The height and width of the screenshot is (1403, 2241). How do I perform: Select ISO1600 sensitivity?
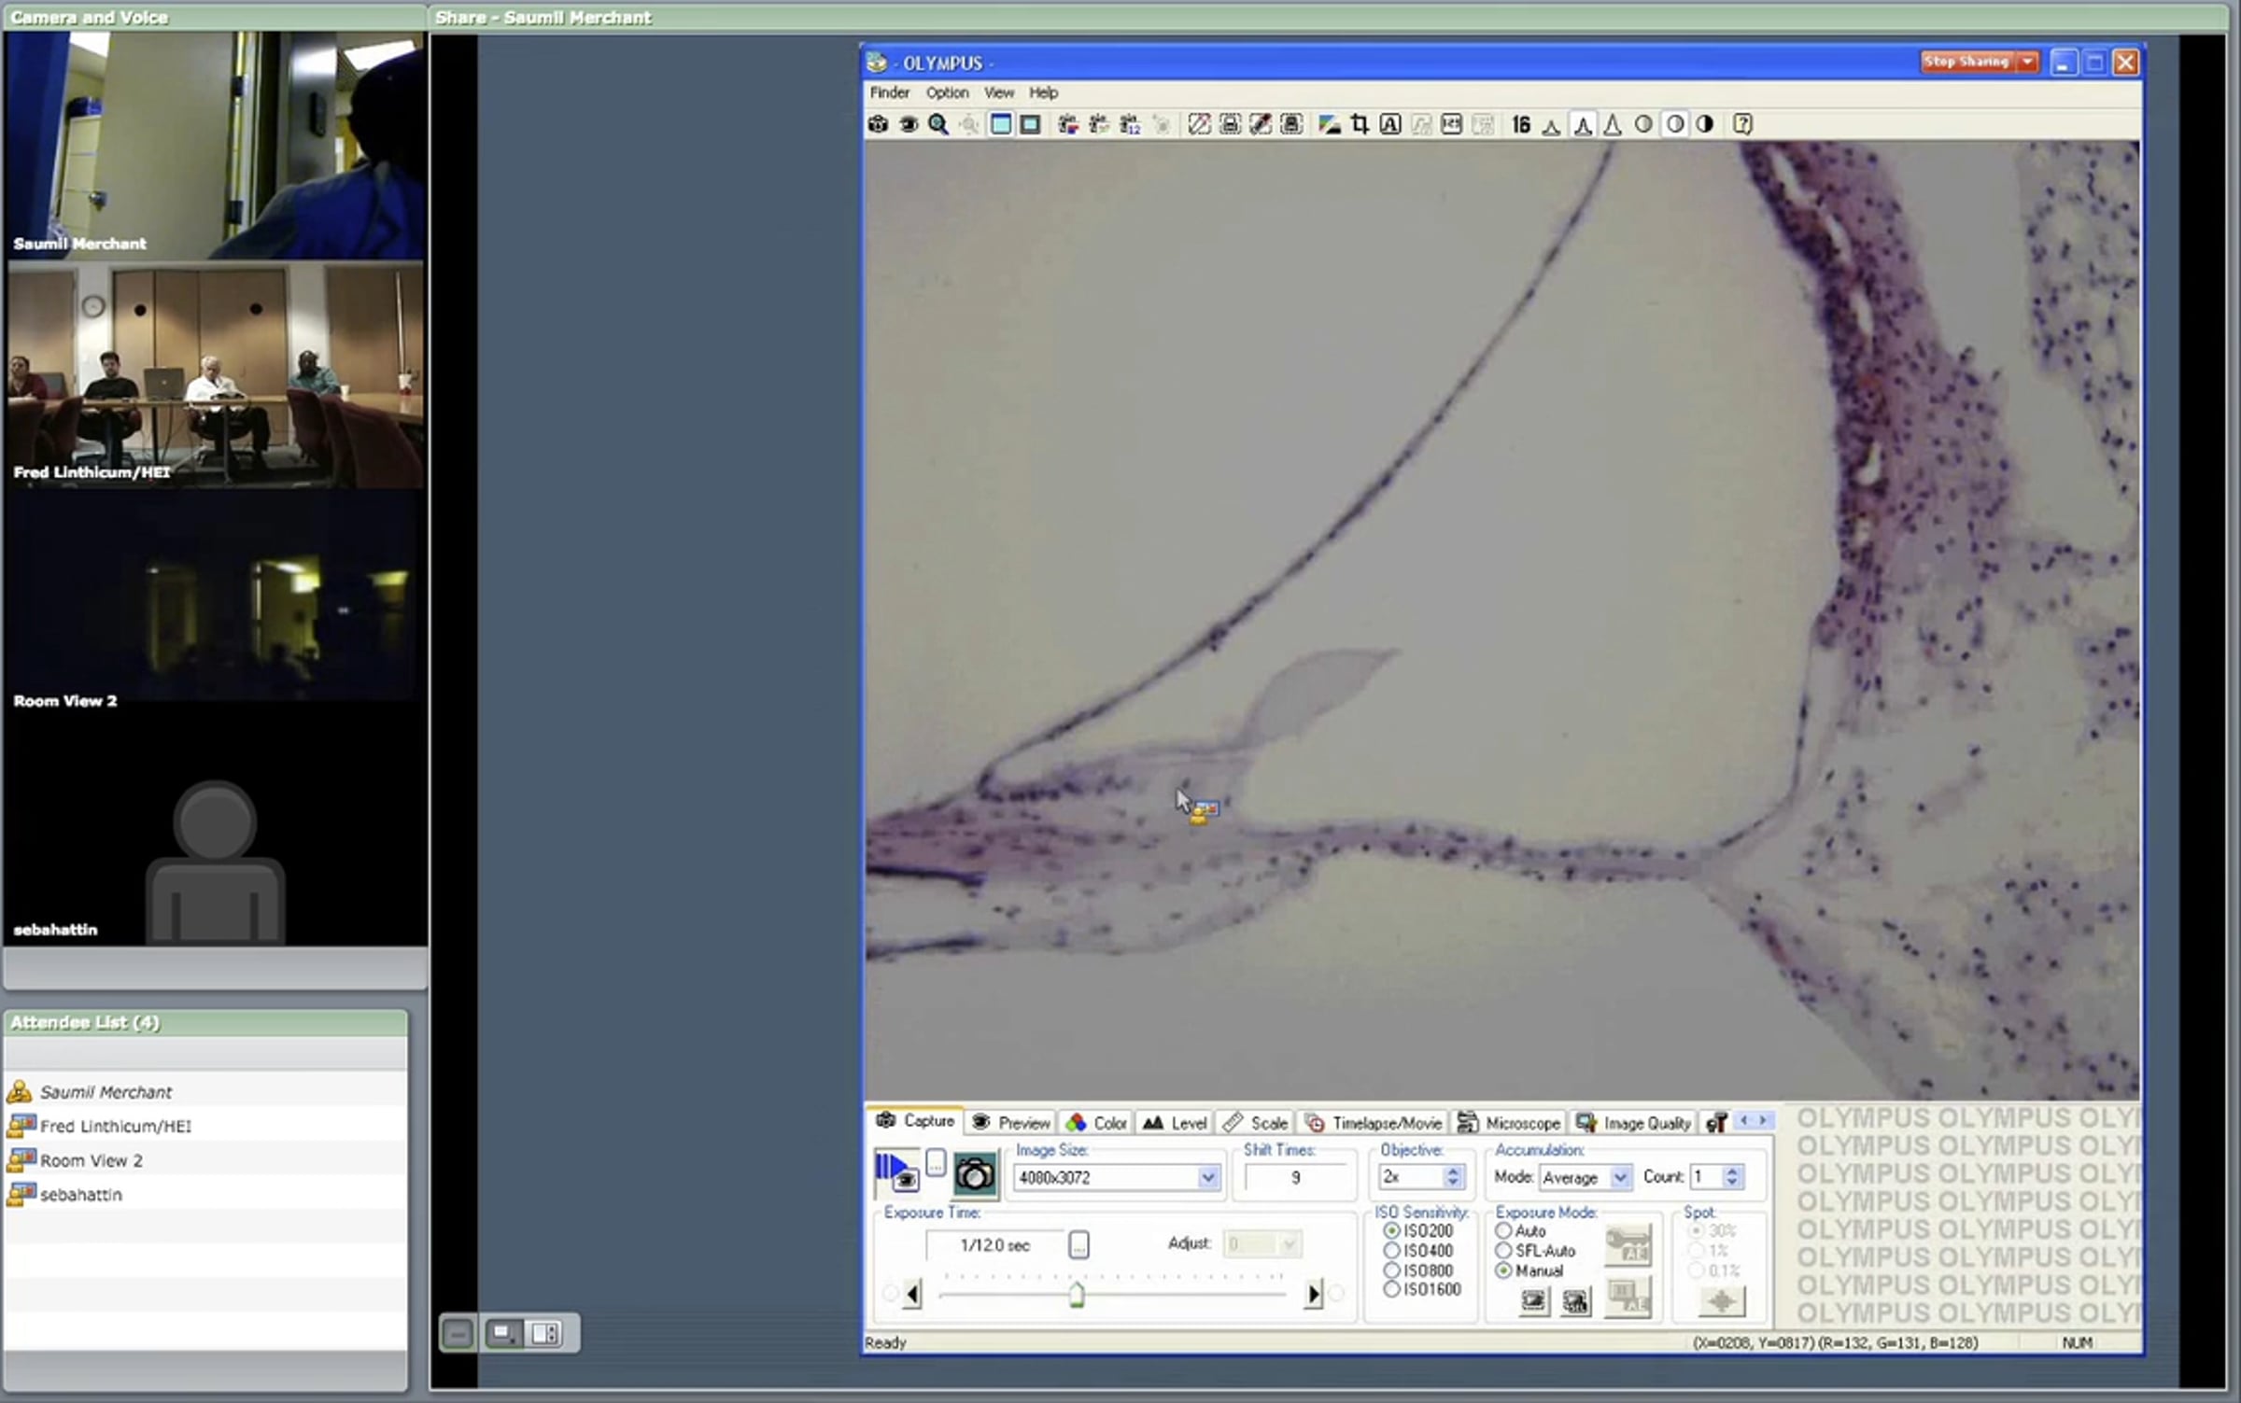tap(1422, 1290)
